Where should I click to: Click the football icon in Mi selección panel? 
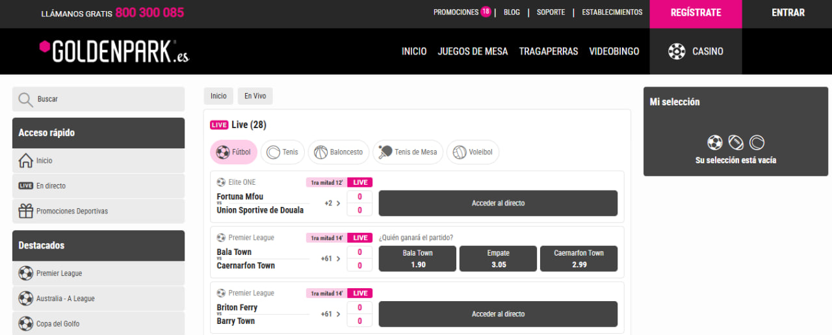click(715, 142)
